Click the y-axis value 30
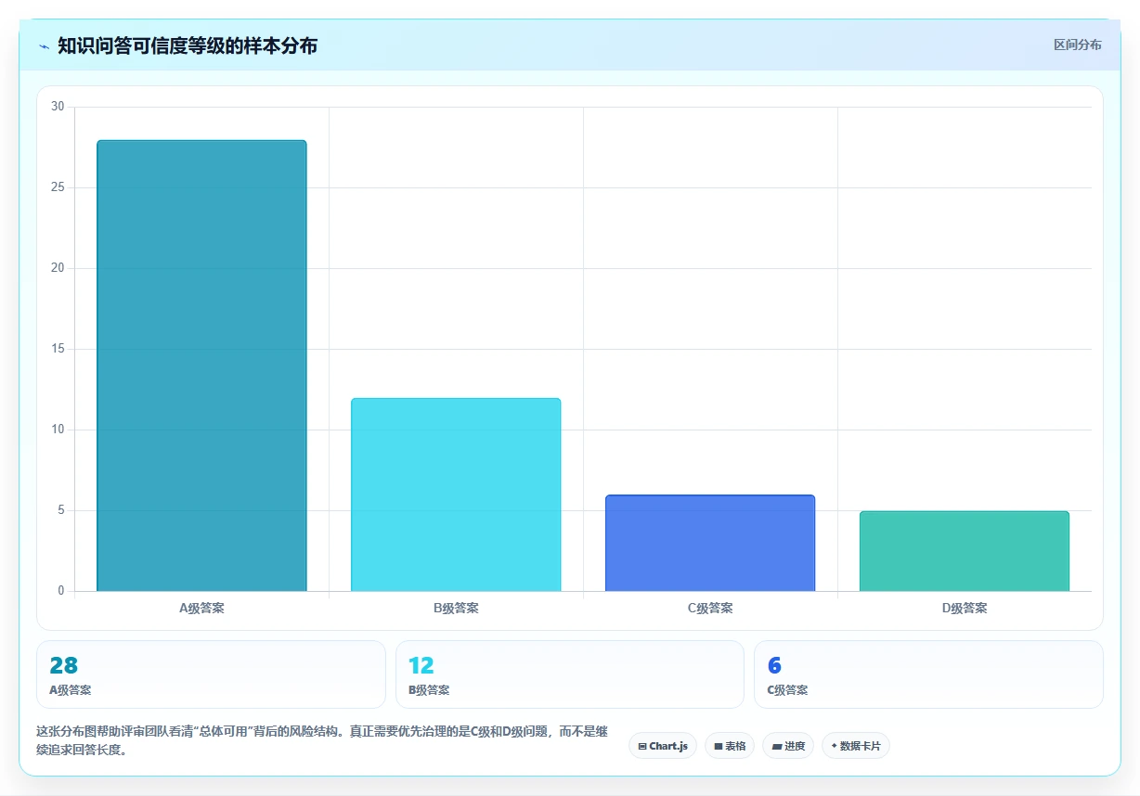Image resolution: width=1140 pixels, height=796 pixels. [58, 107]
